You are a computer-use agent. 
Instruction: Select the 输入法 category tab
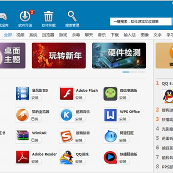pyautogui.click(x=130, y=35)
